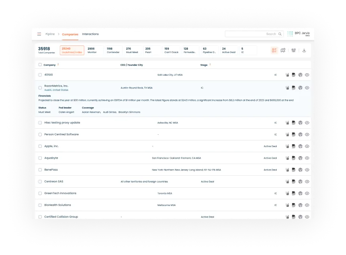This screenshot has height=255, width=346.
Task: Open the filter settings sliders icon
Action: (x=293, y=50)
